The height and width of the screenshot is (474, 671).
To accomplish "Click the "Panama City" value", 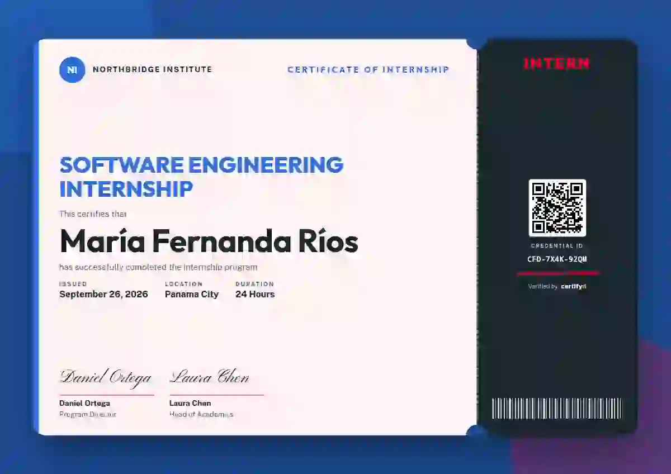I will [192, 295].
